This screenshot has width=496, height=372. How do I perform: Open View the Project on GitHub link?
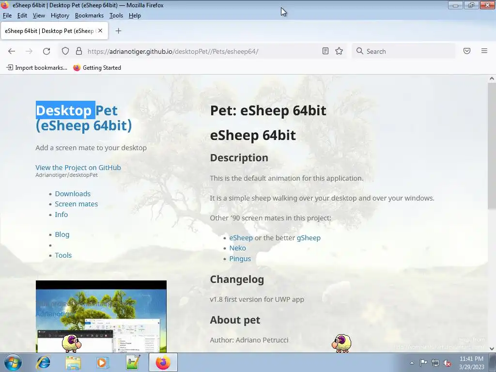point(78,167)
